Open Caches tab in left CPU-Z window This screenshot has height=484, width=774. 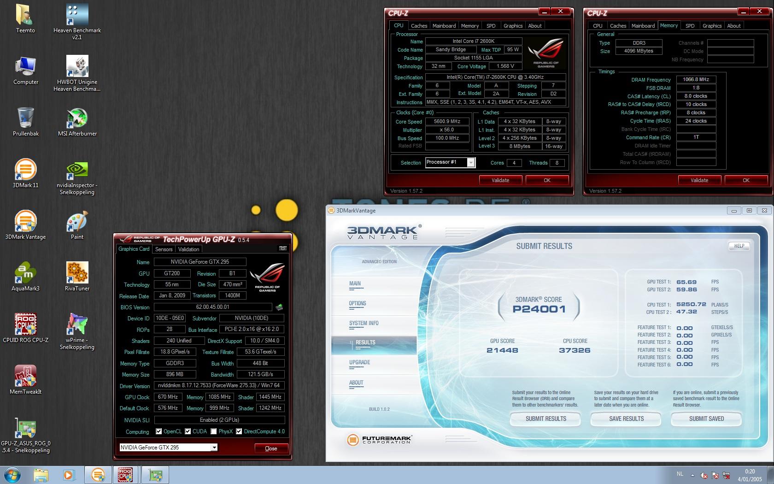(x=419, y=26)
